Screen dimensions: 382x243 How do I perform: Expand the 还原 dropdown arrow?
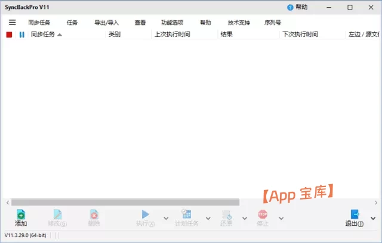(x=245, y=218)
